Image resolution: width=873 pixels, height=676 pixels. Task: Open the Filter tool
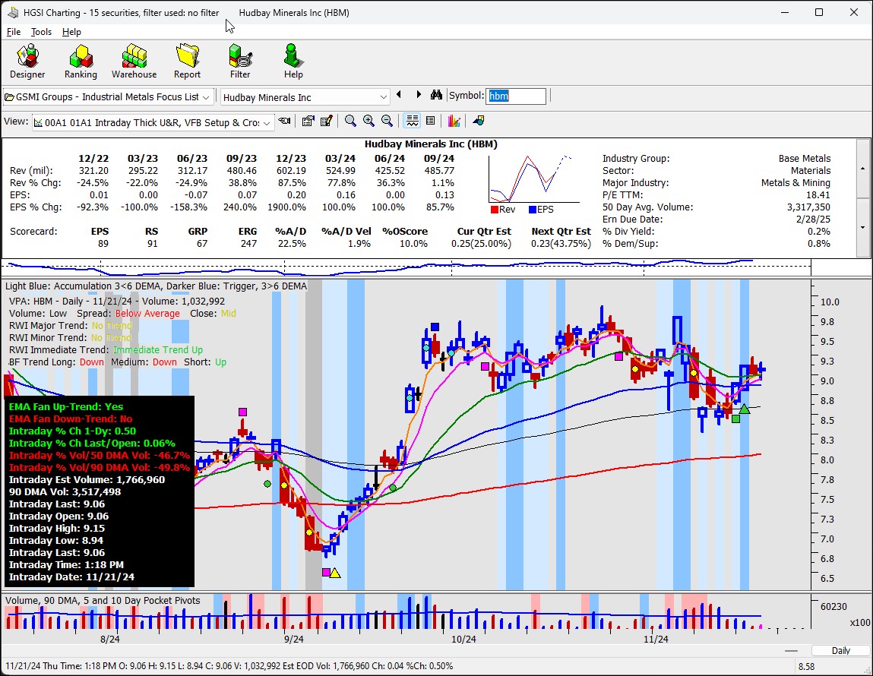(x=241, y=62)
